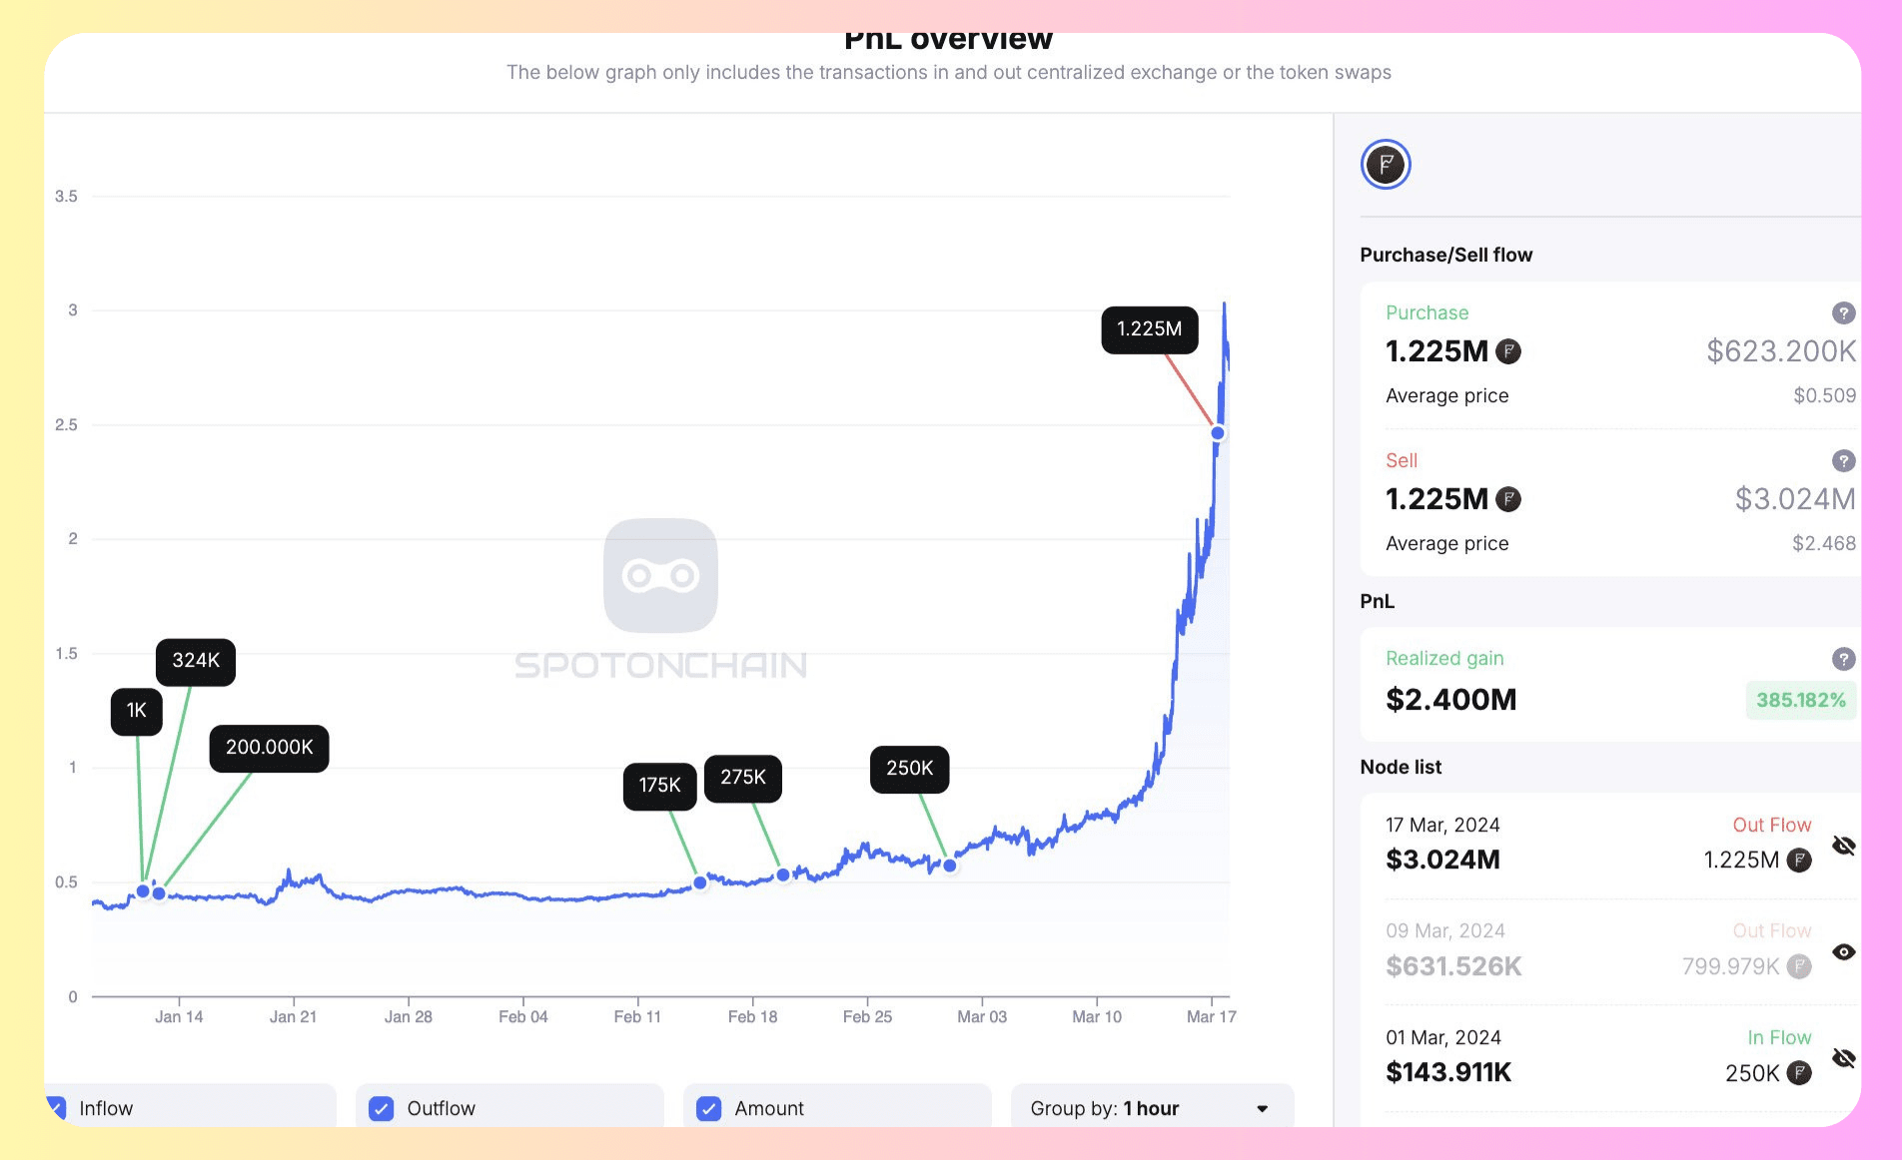Image resolution: width=1902 pixels, height=1160 pixels.
Task: Click the Realized gain help question mark icon
Action: [x=1843, y=658]
